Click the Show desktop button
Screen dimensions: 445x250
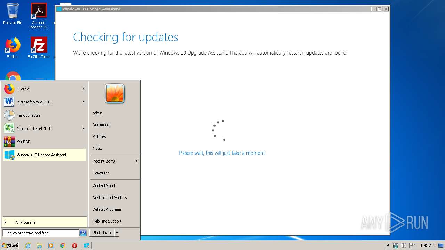[x=442, y=245]
